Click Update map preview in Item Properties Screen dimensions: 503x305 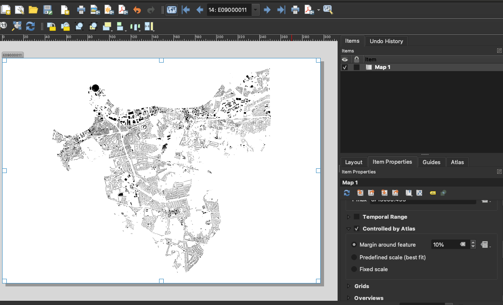click(x=347, y=193)
